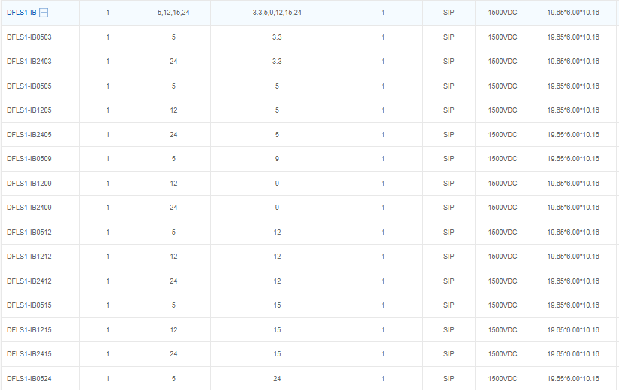The image size is (619, 390).
Task: Click input voltage 24 in DFLS1-IB2403 row
Action: pos(173,61)
